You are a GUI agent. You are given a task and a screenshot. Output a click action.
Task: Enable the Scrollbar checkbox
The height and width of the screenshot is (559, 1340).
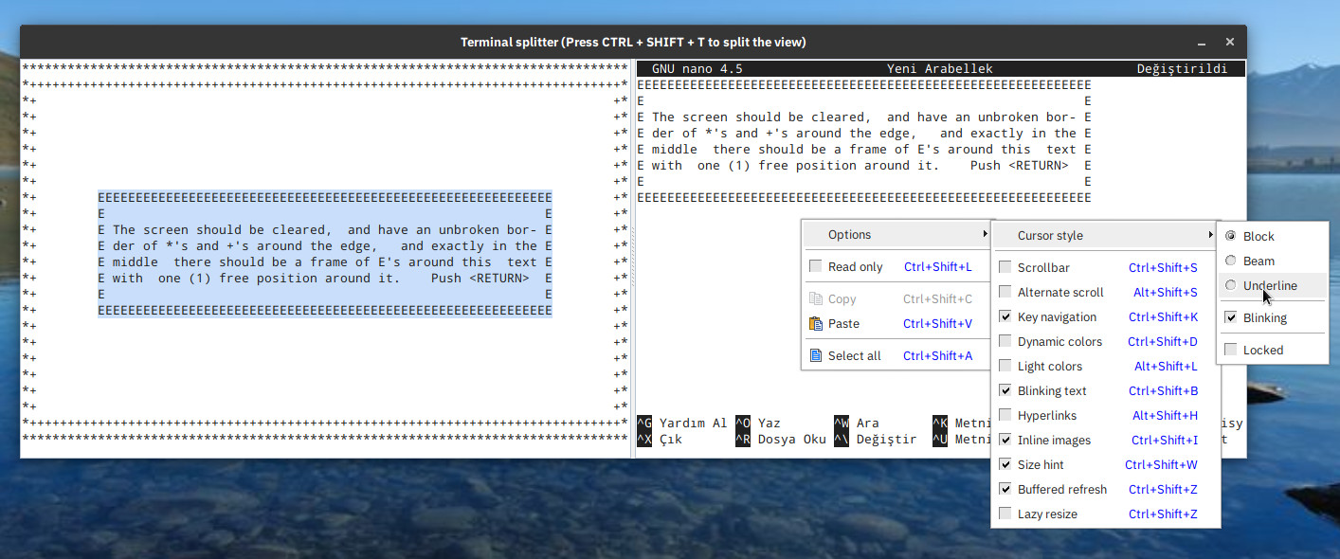(1005, 268)
